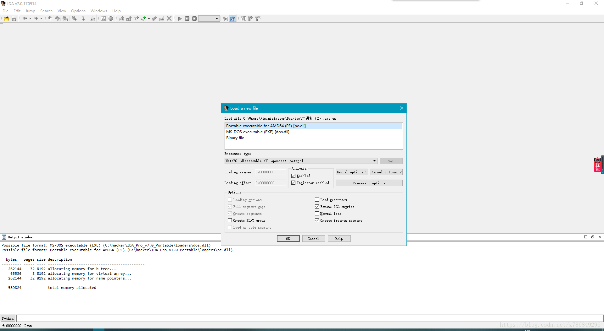Click Cancel in Load a new file dialog

pyautogui.click(x=313, y=239)
